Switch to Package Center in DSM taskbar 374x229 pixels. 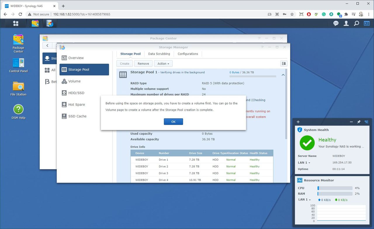pos(35,23)
